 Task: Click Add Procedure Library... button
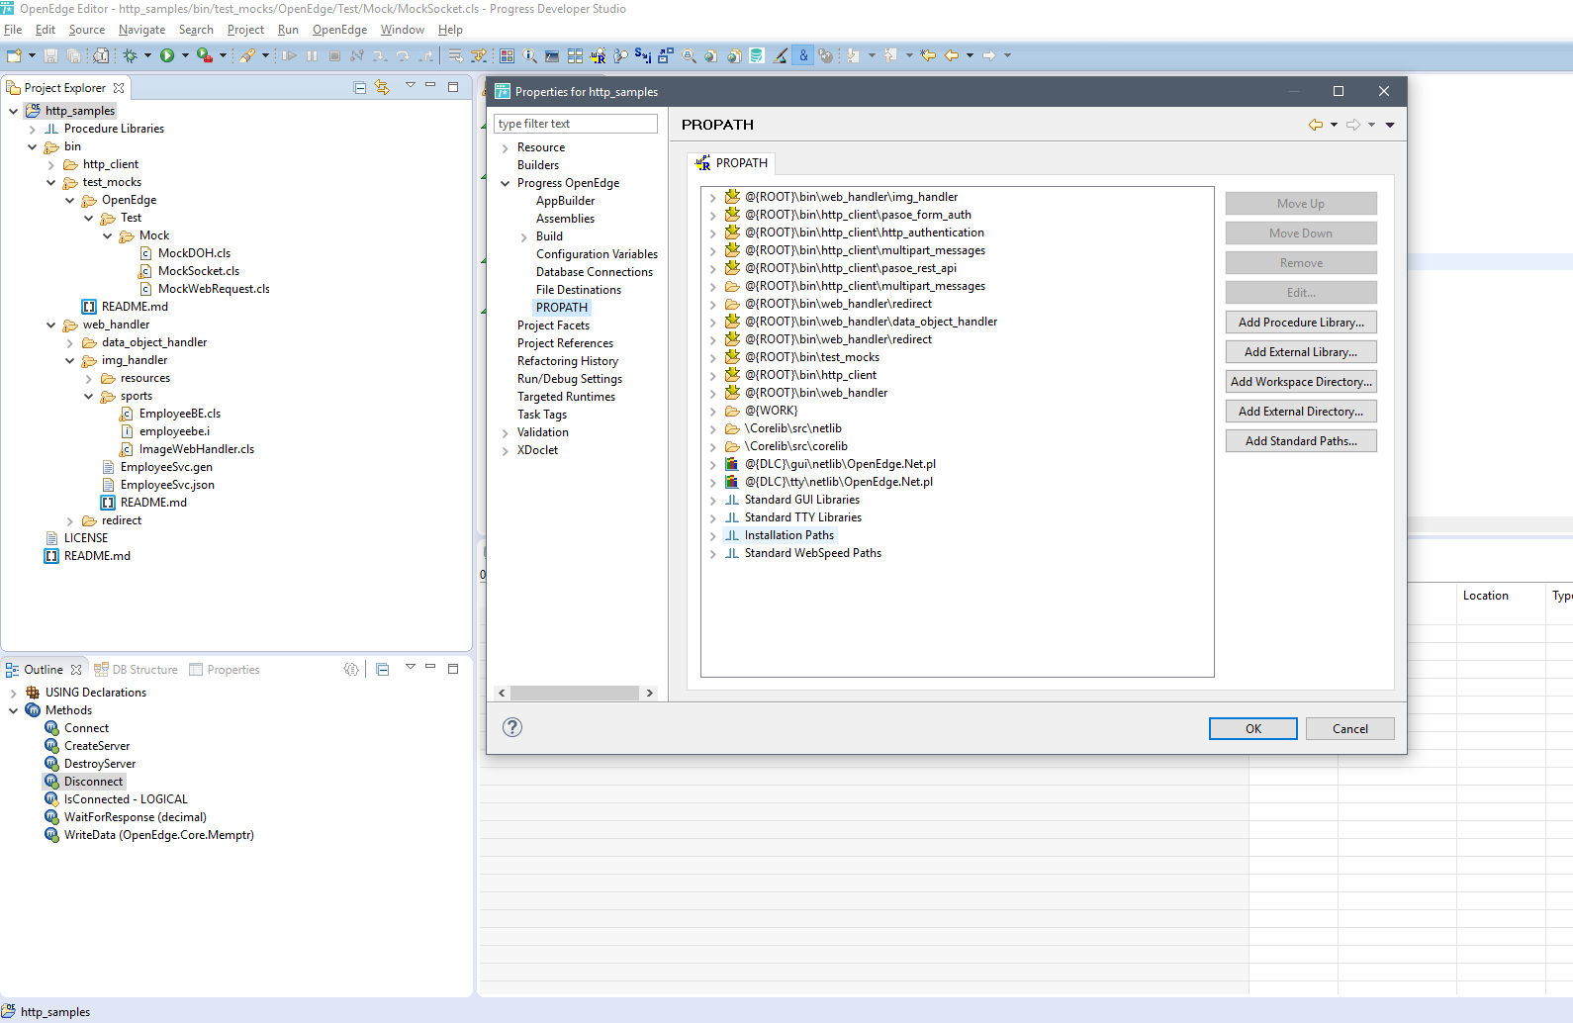[x=1301, y=323]
